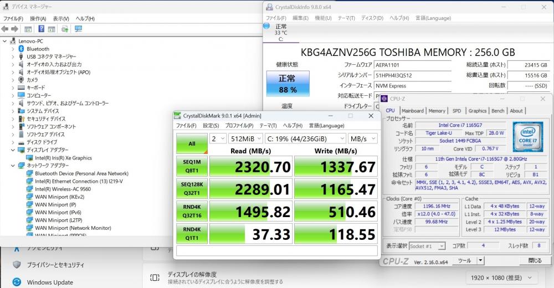Select the Bluetooth device category icon
Viewport: 554px width, 288px height.
[x=21, y=49]
